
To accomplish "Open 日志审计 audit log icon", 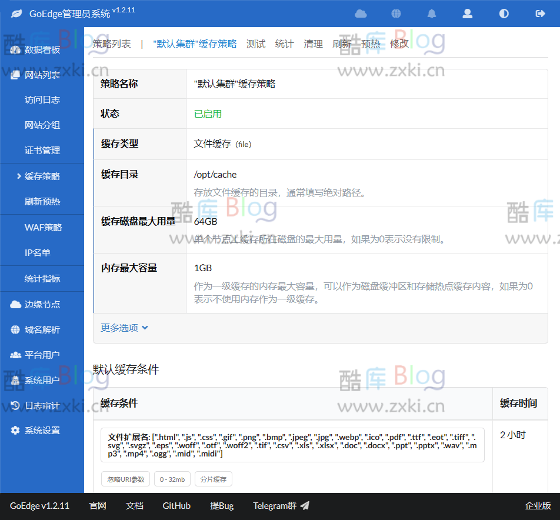I will 15,405.
